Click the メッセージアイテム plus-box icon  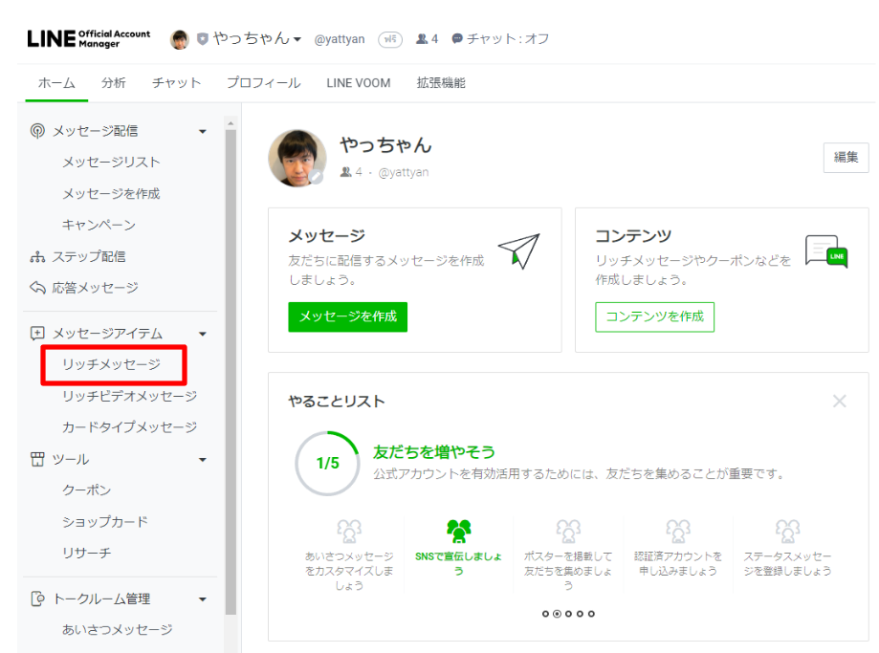tap(37, 334)
